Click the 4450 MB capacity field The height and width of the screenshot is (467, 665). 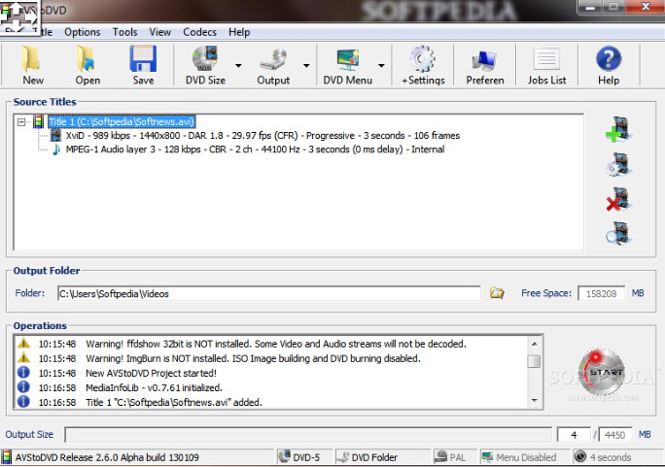pyautogui.click(x=615, y=434)
